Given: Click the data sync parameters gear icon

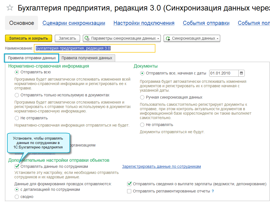Looking at the screenshot, I should coord(87,38).
